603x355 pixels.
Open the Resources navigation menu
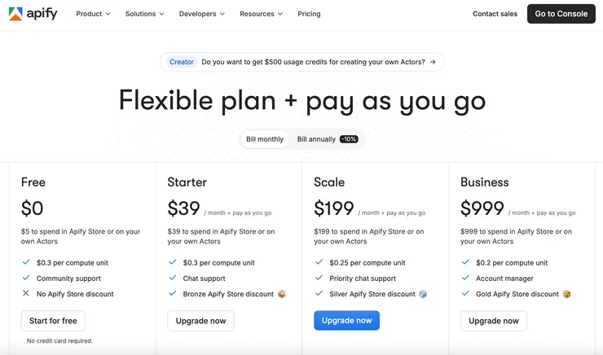pos(261,14)
